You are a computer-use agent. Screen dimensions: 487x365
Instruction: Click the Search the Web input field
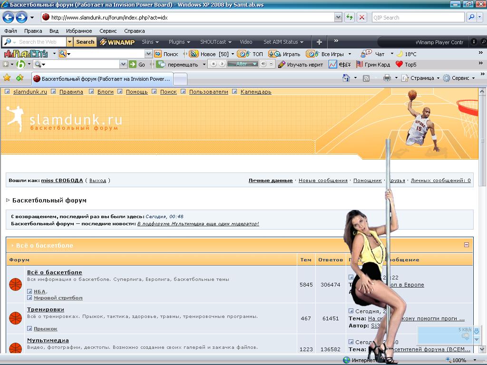tap(38, 42)
